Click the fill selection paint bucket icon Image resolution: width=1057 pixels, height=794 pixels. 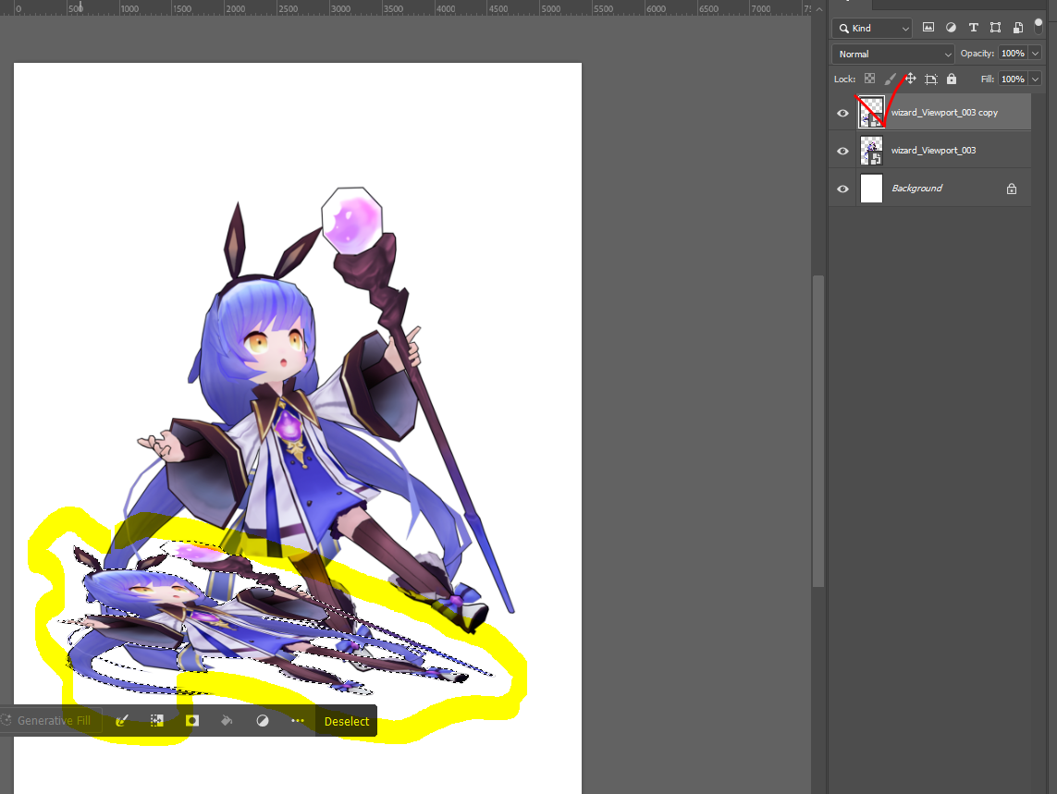227,721
